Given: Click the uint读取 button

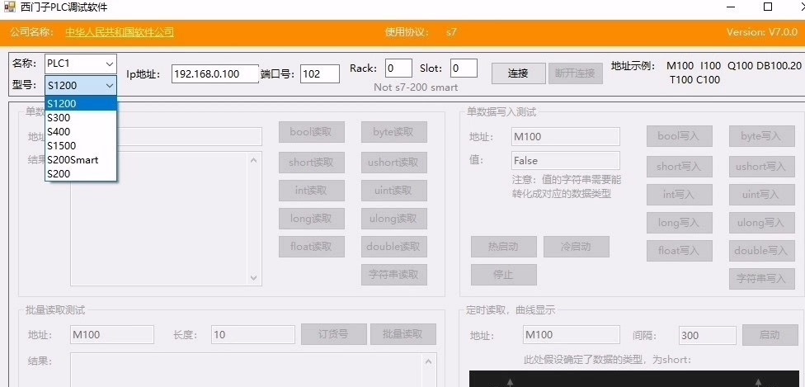Looking at the screenshot, I should tap(393, 191).
